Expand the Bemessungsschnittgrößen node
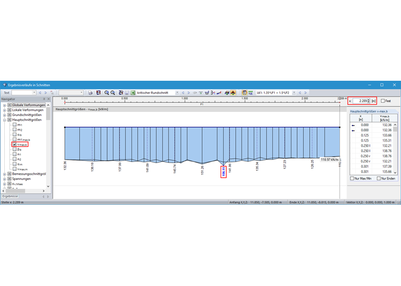Viewport: 401px width, 286px height. [4, 174]
